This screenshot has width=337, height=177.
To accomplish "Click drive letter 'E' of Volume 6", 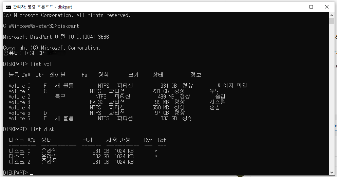I will pyautogui.click(x=45, y=118).
